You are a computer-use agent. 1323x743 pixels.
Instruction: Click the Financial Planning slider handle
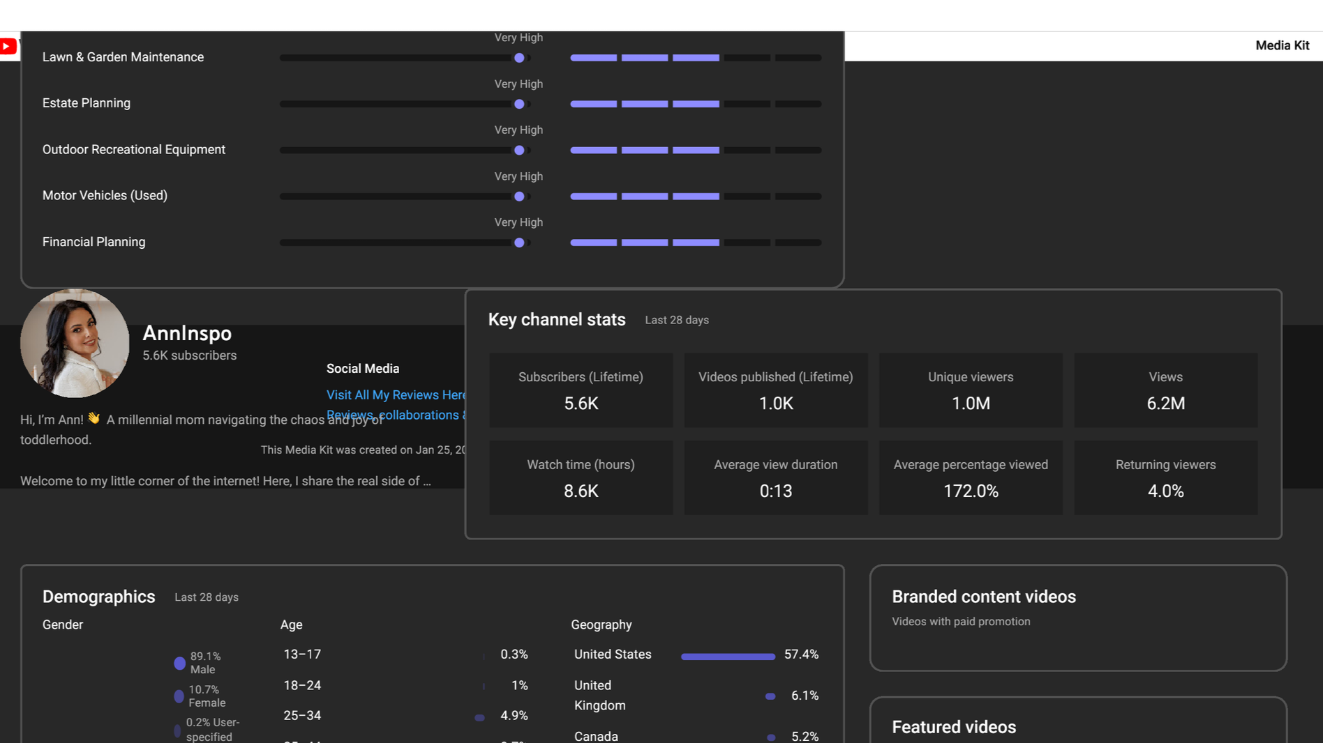[x=519, y=243]
